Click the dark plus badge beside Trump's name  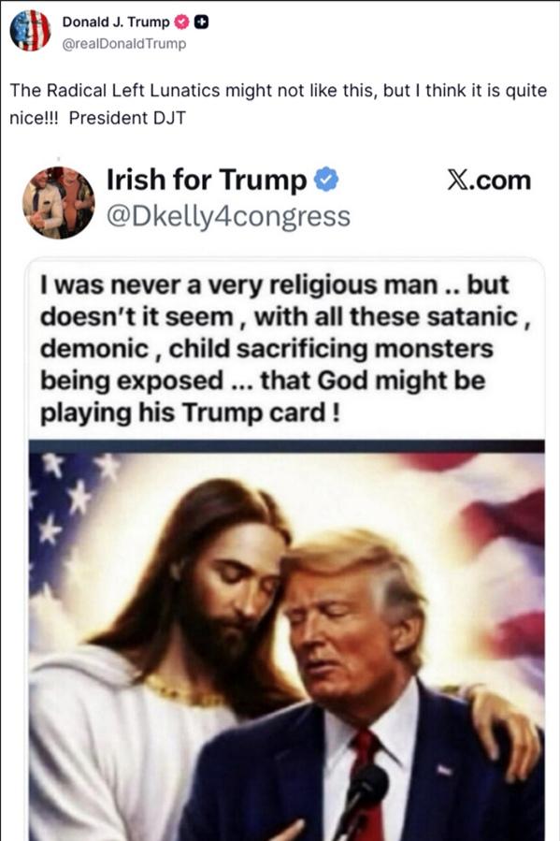pos(201,22)
